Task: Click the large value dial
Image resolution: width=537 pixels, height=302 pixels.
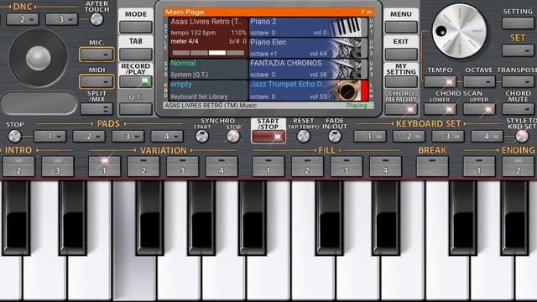Action: [x=459, y=31]
